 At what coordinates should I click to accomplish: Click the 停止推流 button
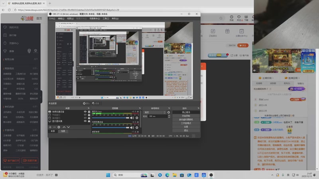[186, 112]
